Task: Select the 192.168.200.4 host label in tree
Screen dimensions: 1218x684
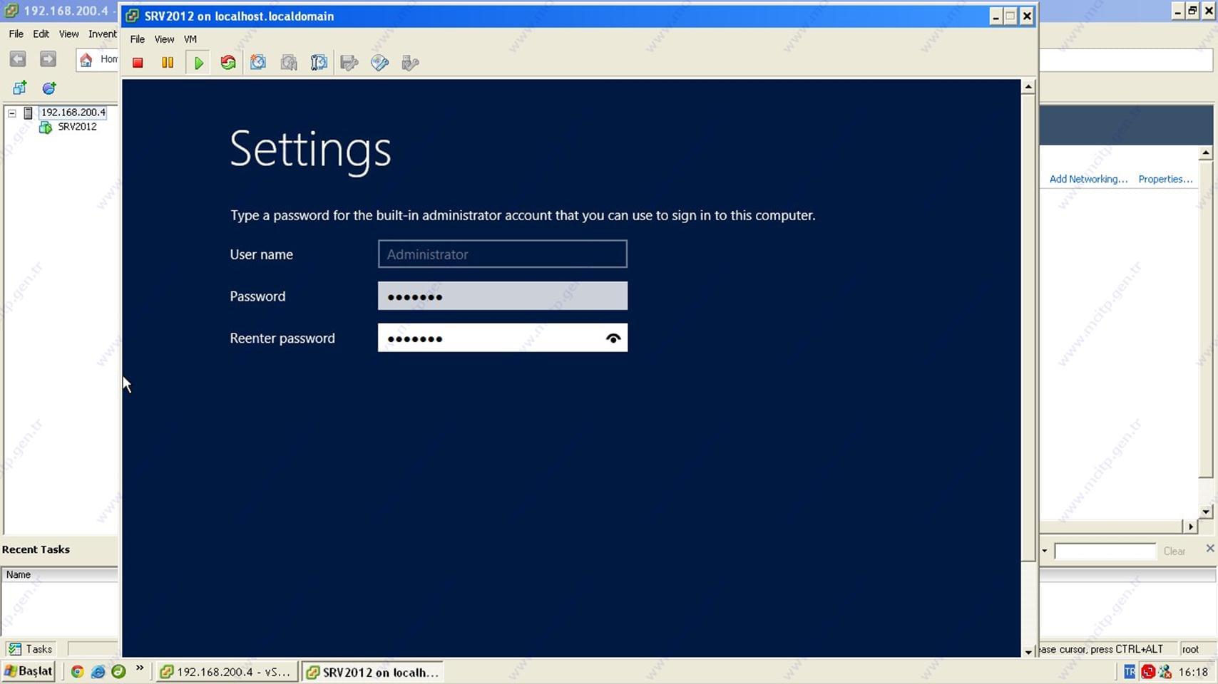Action: coord(73,113)
